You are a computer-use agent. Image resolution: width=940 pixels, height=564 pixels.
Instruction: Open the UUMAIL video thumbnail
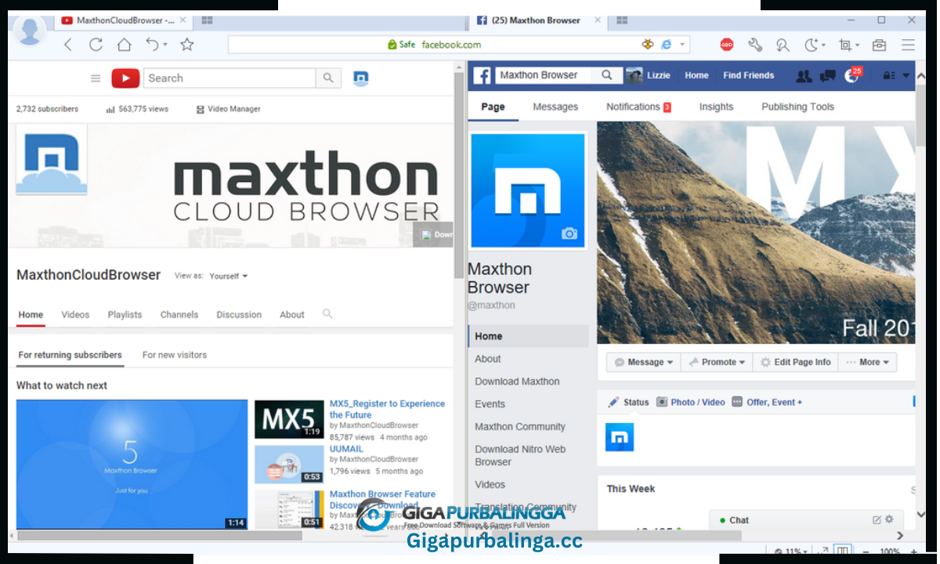[x=289, y=465]
